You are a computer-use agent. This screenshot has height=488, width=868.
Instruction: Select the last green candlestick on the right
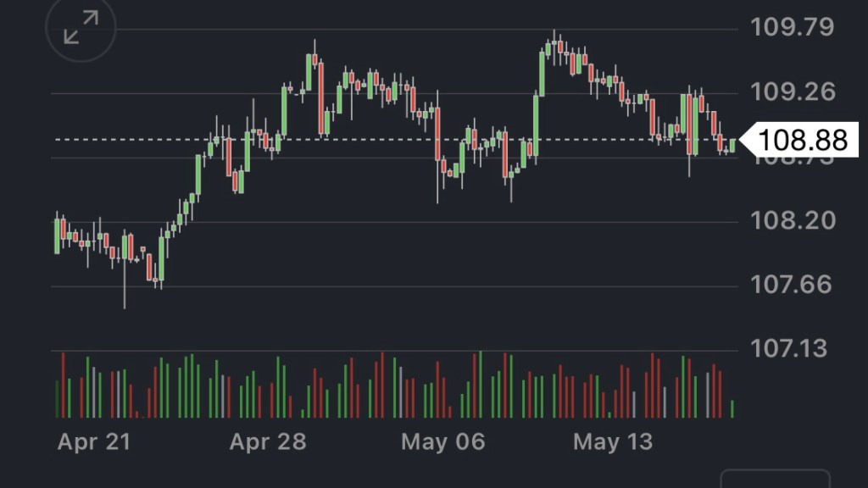(732, 144)
